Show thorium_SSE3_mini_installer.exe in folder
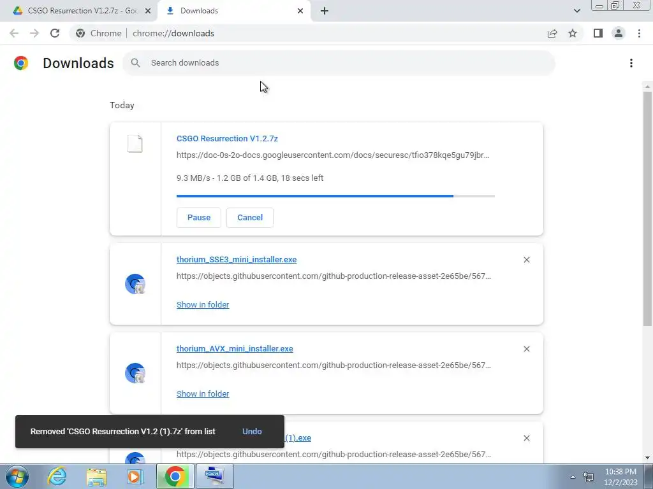This screenshot has height=489, width=653. coord(203,305)
